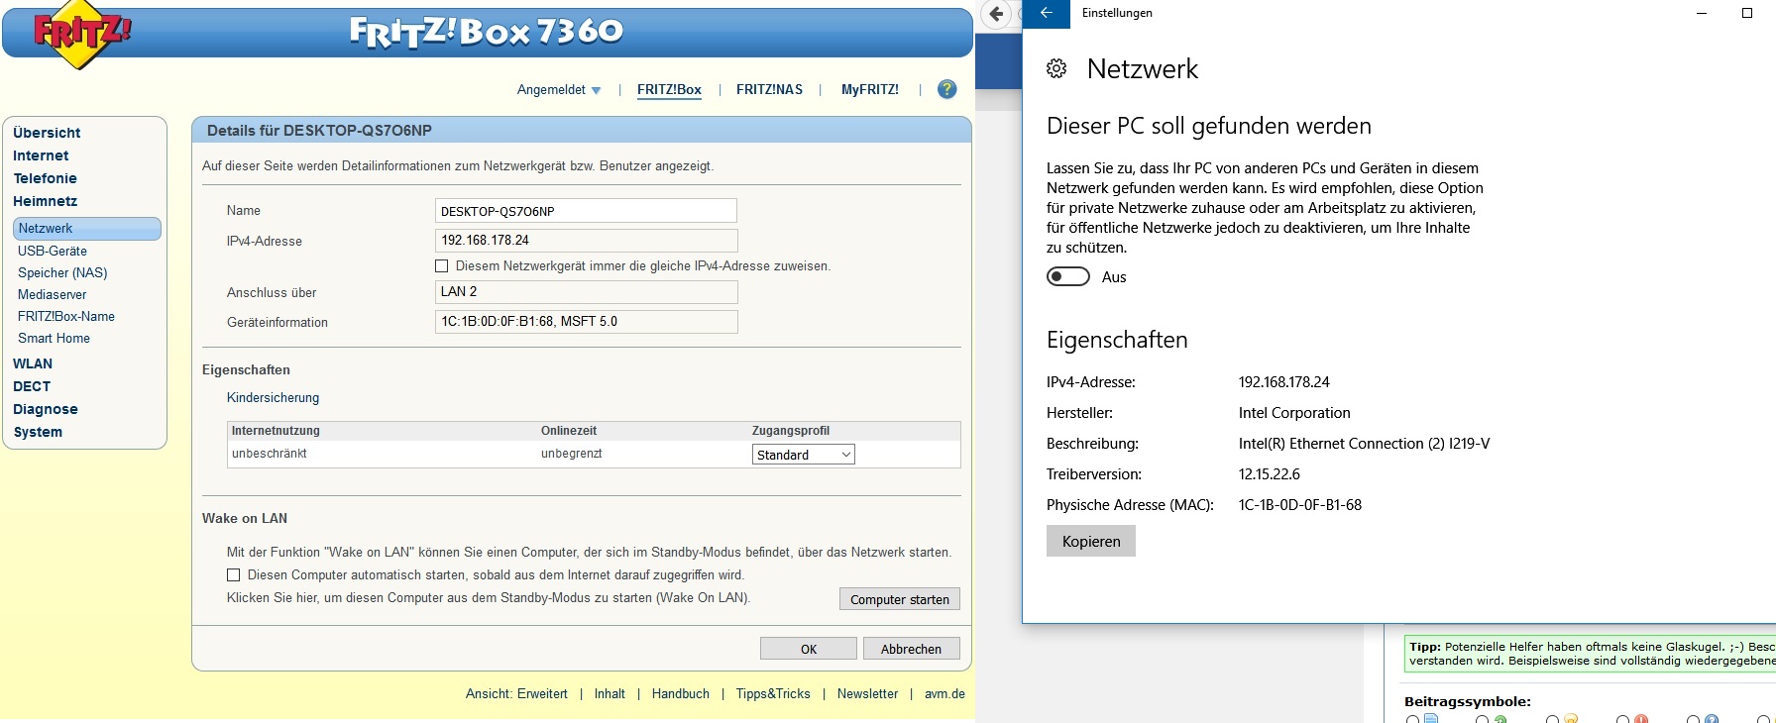Click the gear icon beside Netzwerk heading
Image resolution: width=1776 pixels, height=723 pixels.
tap(1056, 68)
